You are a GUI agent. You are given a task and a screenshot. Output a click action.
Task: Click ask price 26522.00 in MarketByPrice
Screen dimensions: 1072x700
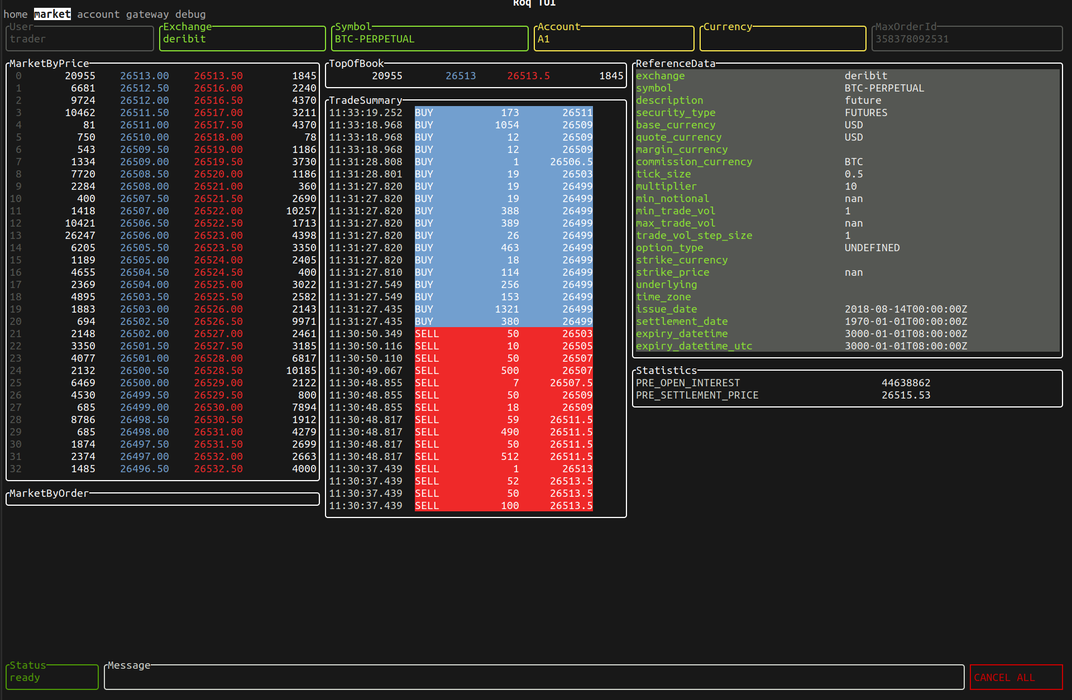click(x=218, y=210)
